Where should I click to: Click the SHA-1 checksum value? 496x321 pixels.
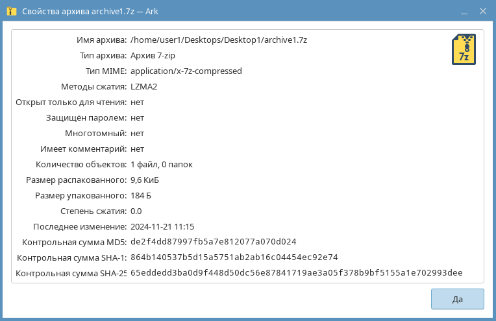(x=234, y=257)
